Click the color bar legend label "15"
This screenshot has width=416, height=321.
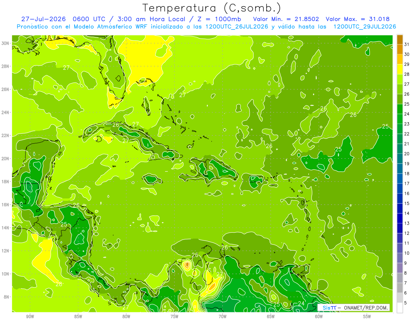[407, 203]
